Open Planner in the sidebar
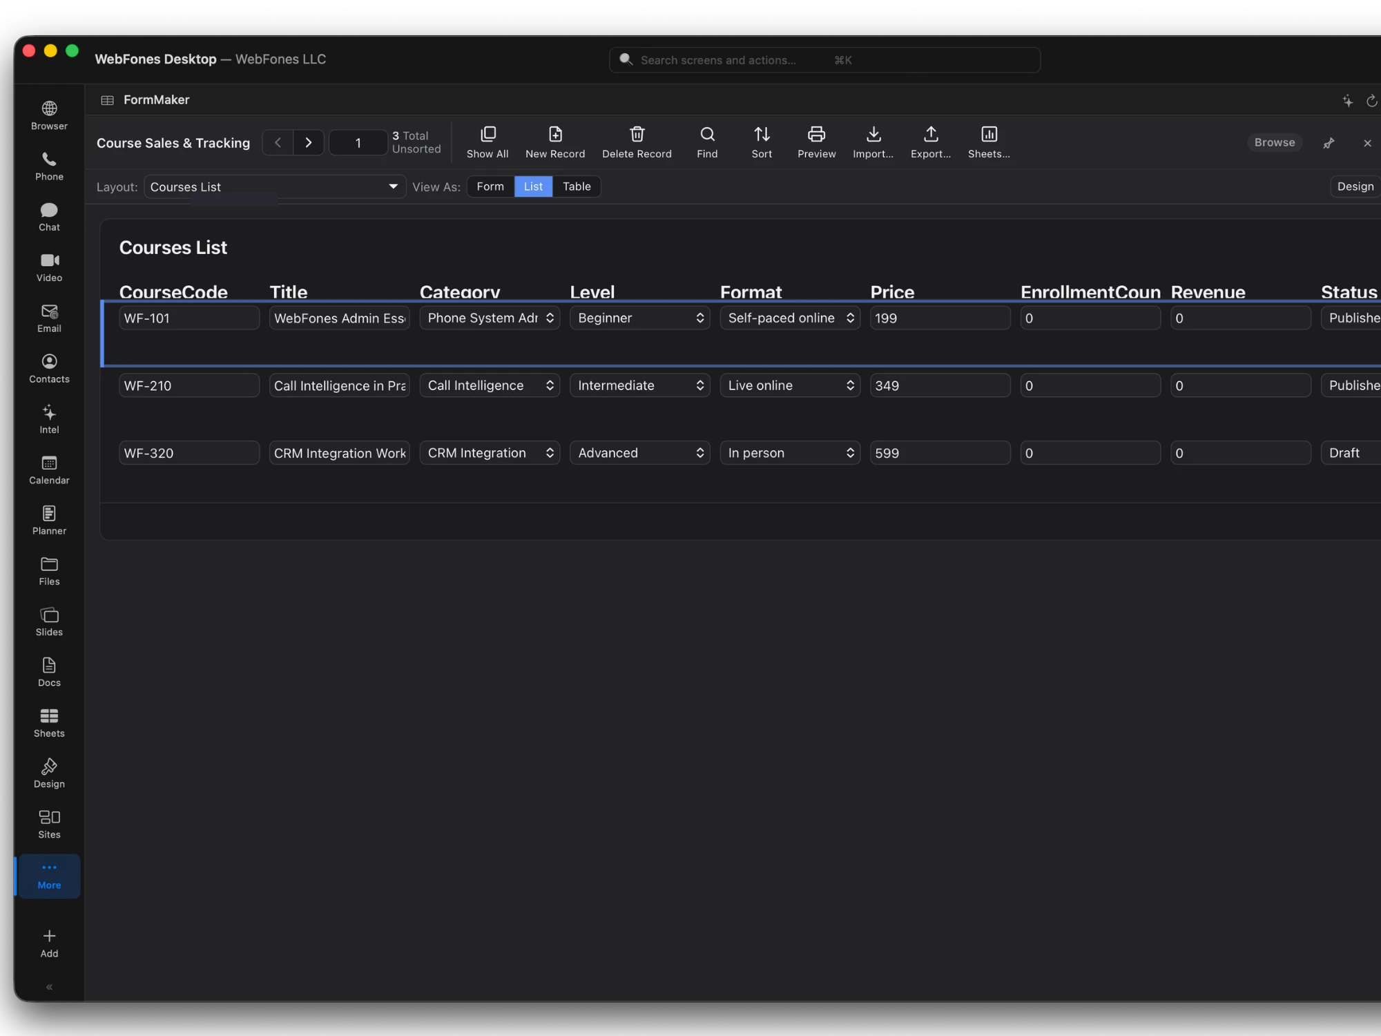 [49, 521]
